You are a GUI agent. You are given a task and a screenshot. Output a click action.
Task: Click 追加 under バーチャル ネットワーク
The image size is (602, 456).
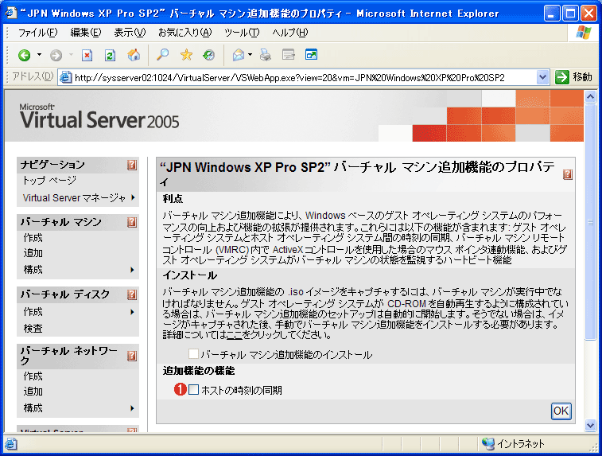tap(33, 392)
